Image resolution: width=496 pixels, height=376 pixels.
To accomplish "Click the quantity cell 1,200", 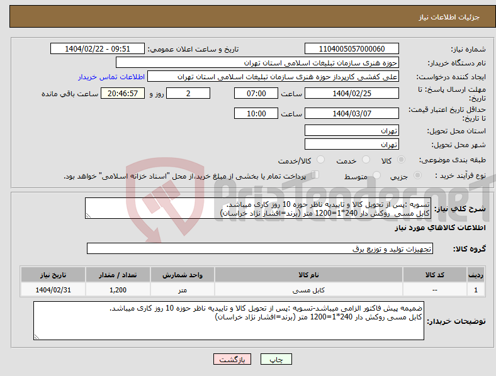I will pyautogui.click(x=118, y=290).
